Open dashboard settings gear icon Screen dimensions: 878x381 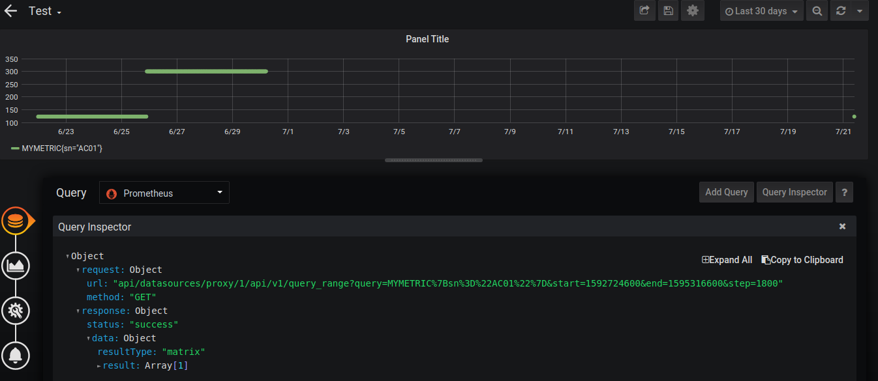(692, 10)
